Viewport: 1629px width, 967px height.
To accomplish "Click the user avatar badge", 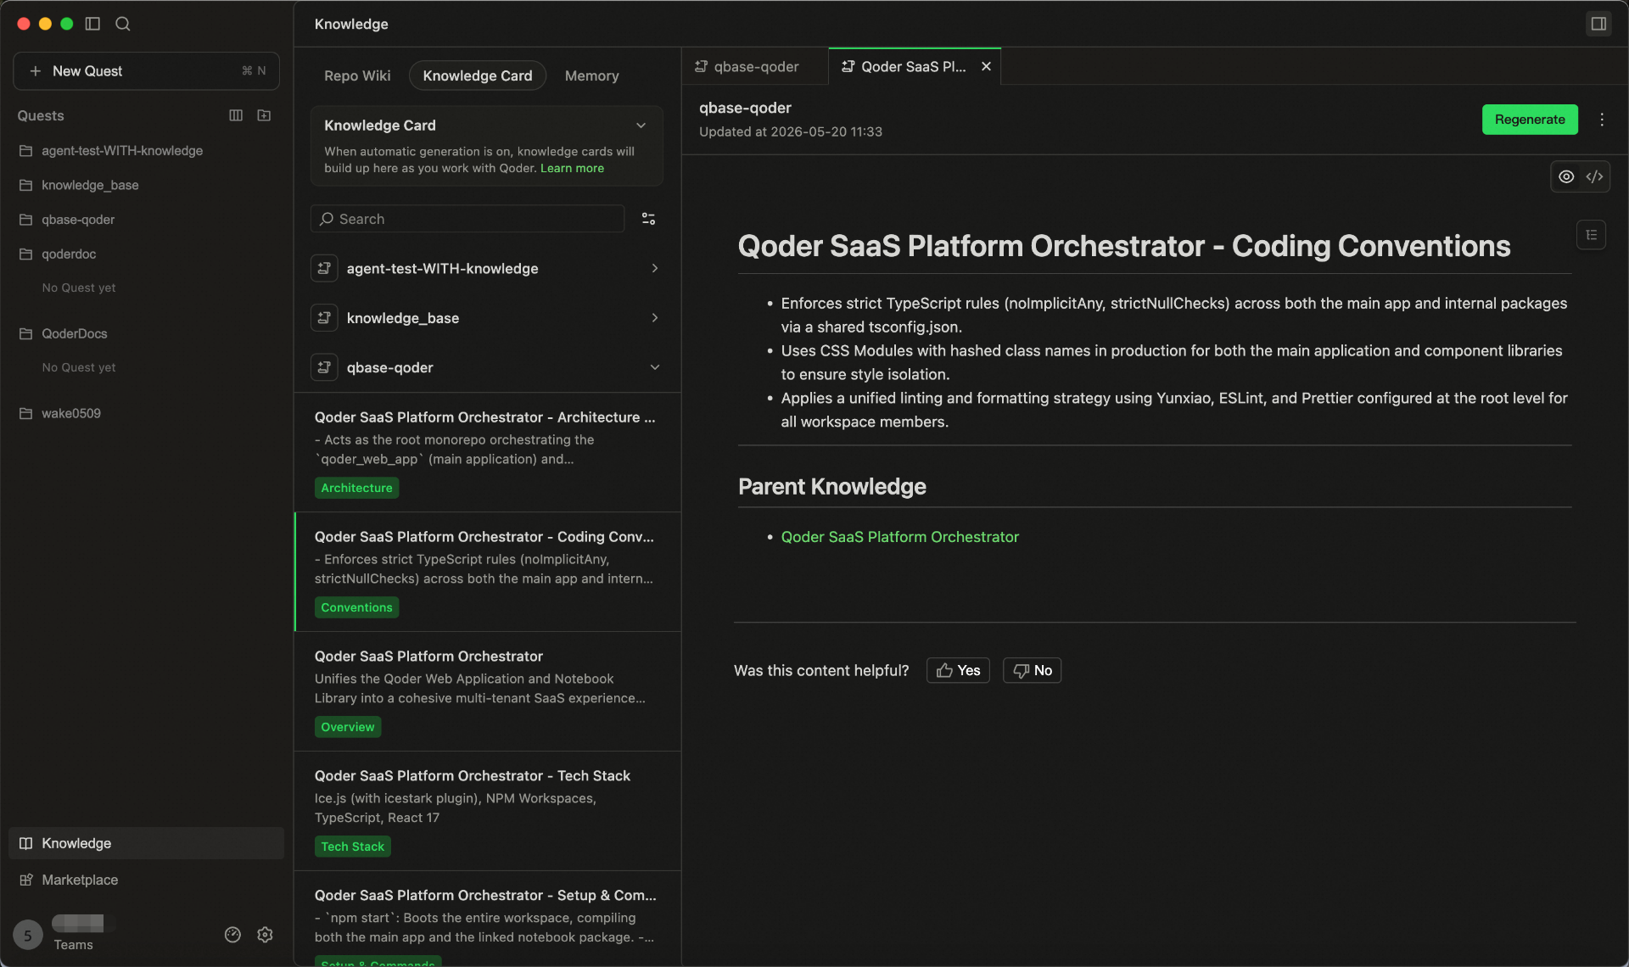I will (27, 935).
